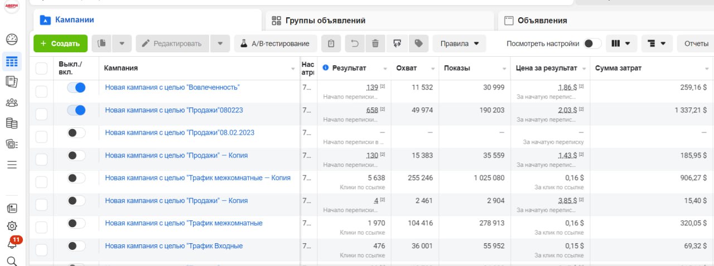Click the trash delete icon in toolbar
Image resolution: width=714 pixels, height=266 pixels.
(x=375, y=43)
